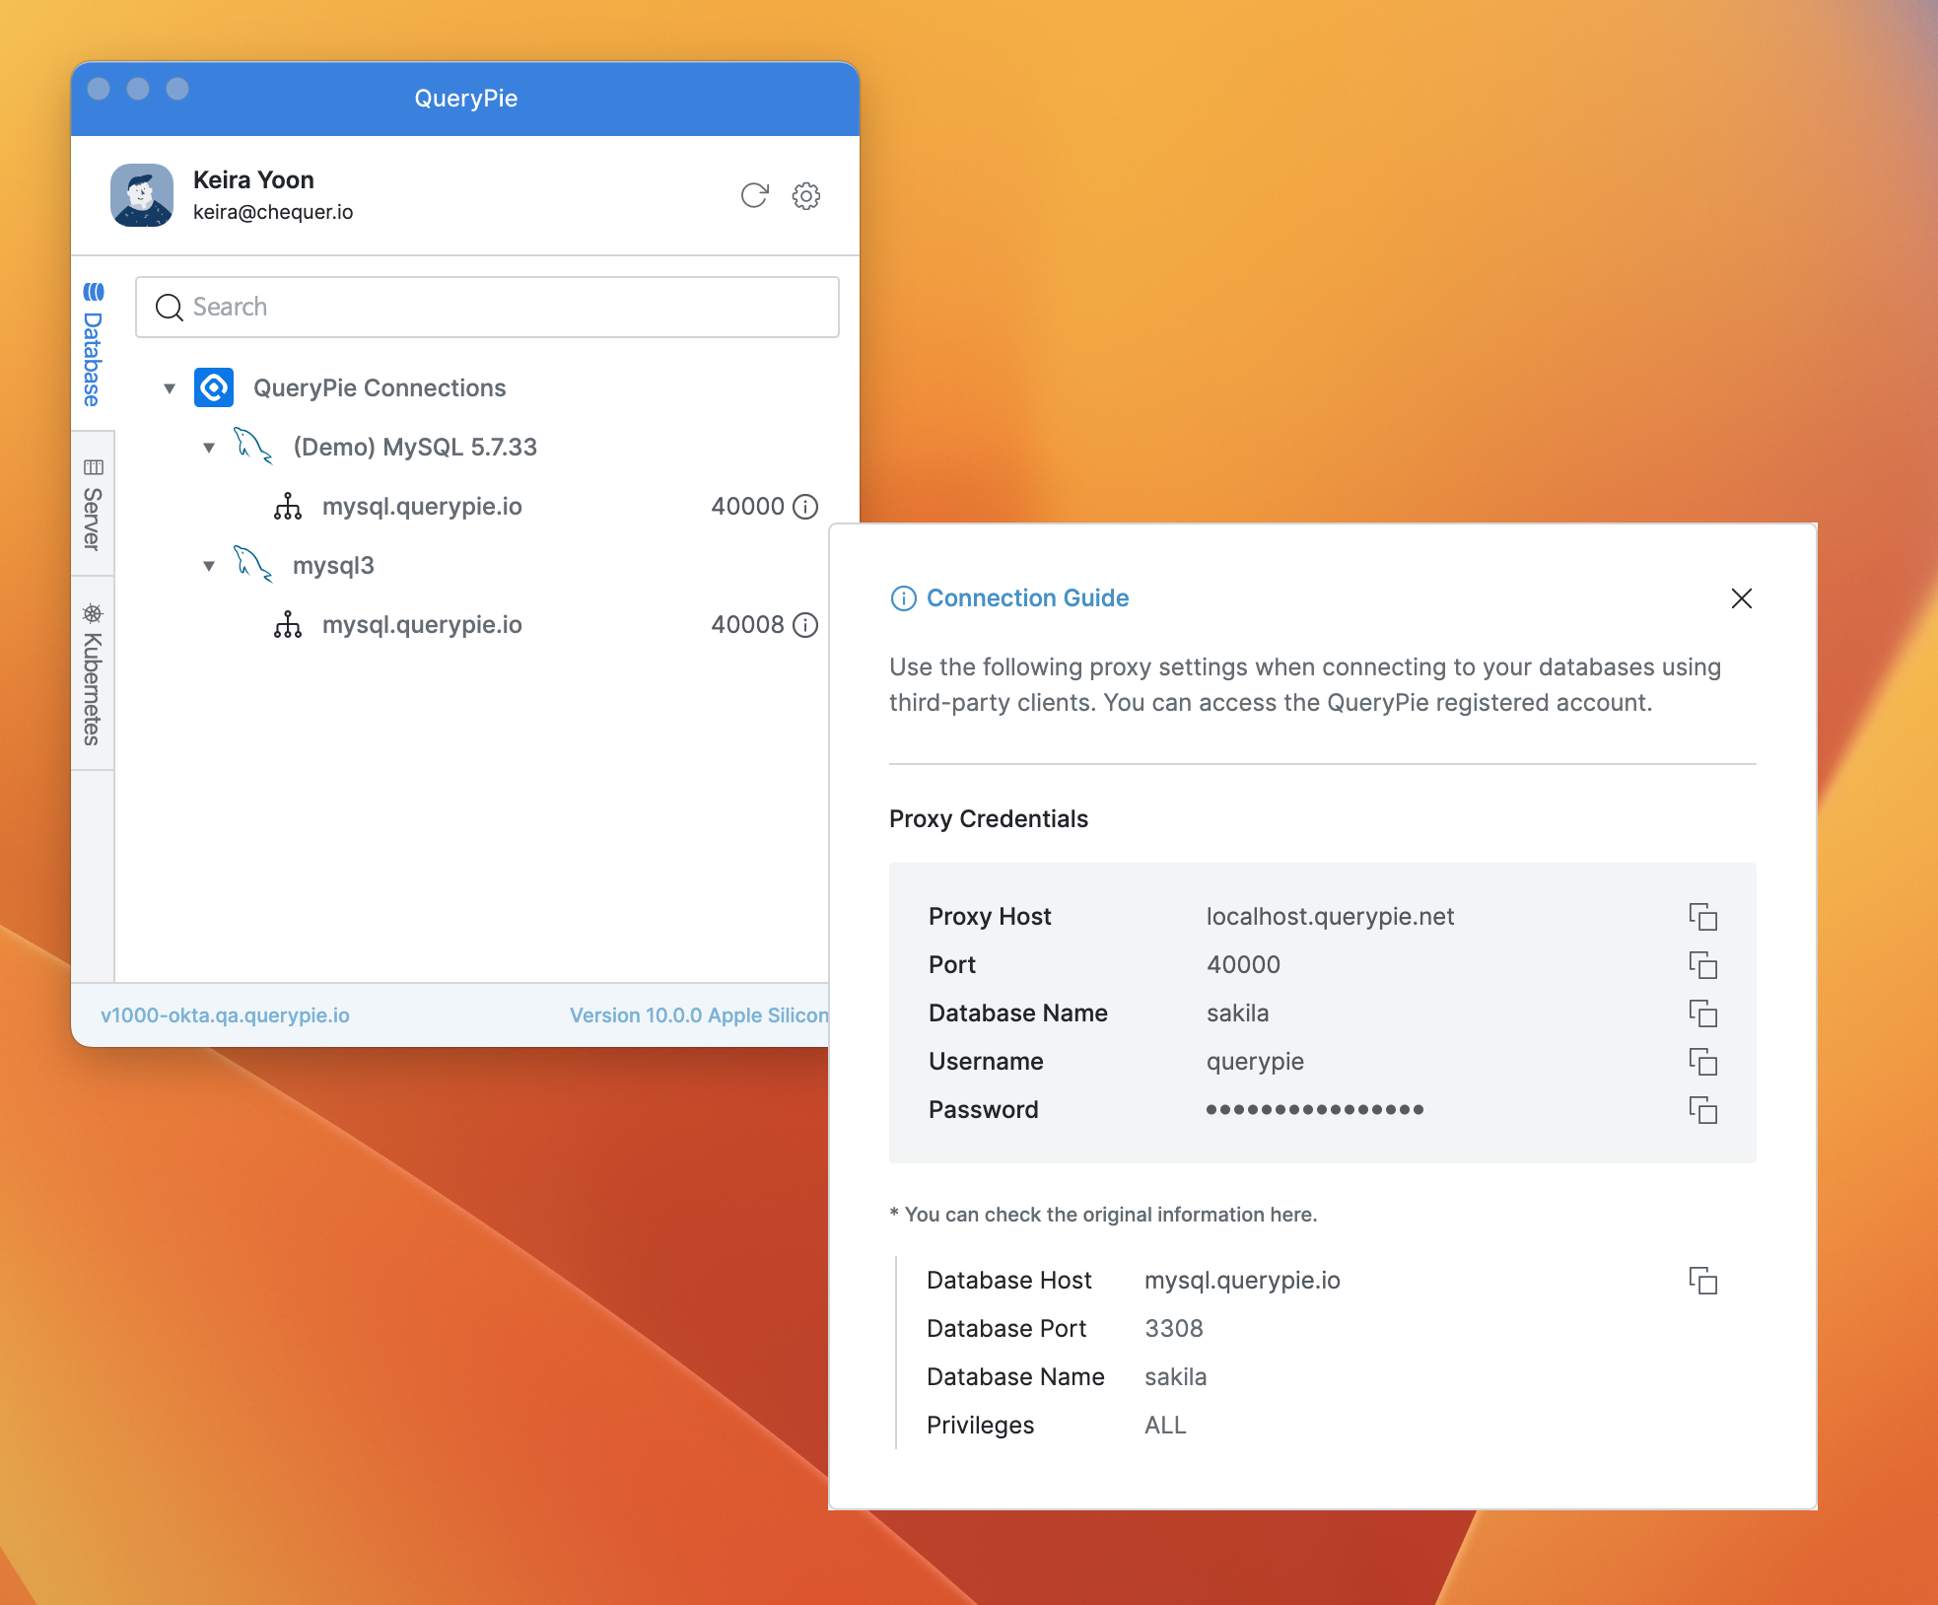
Task: Close the Connection Guide panel
Action: 1741,598
